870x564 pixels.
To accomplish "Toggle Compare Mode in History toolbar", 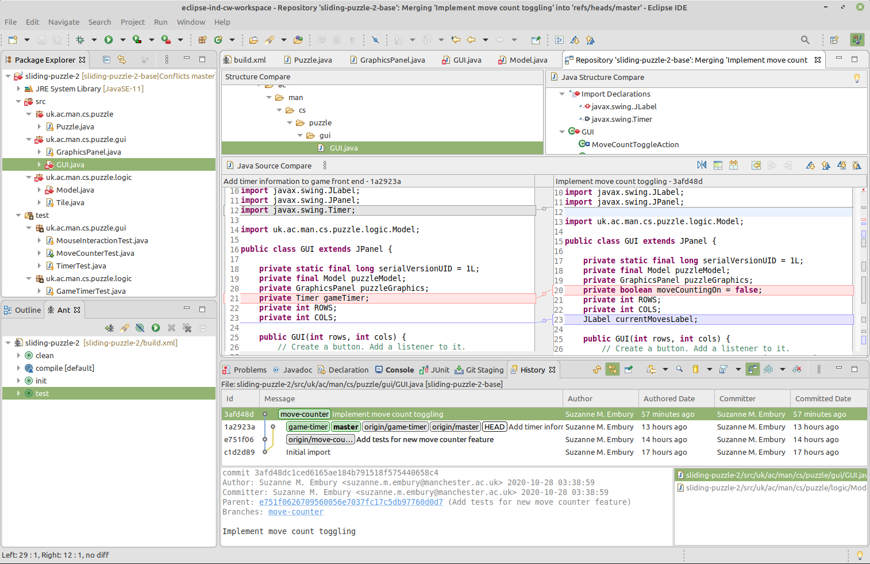I will click(753, 369).
